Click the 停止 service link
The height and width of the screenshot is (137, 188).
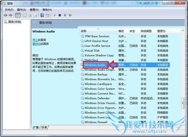pyautogui.click(x=35, y=40)
